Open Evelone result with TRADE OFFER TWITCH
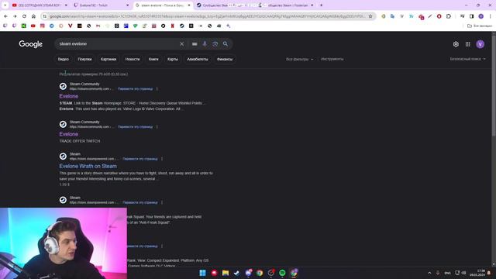Viewport: 496px width, 279px height. [69, 134]
